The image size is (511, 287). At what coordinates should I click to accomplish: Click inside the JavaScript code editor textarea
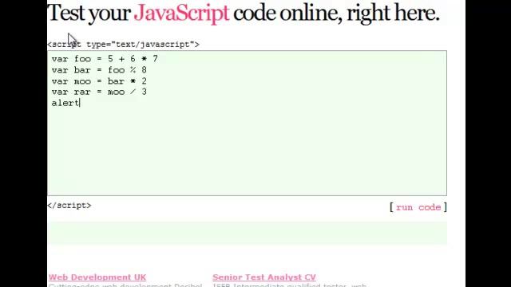[x=247, y=123]
